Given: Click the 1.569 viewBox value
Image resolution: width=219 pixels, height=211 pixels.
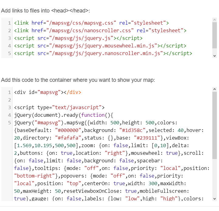Looking at the screenshot, I should (24, 145).
